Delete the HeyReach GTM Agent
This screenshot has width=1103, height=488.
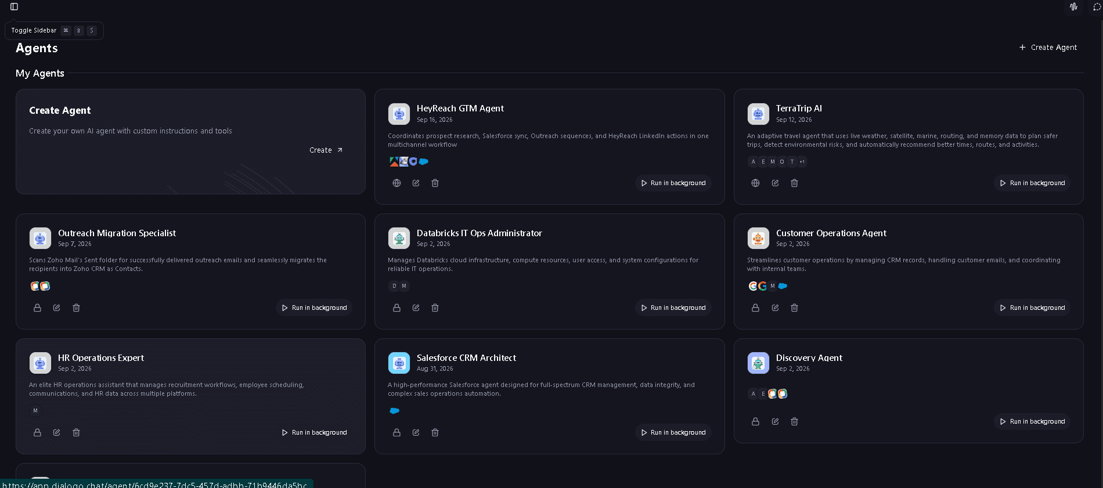pyautogui.click(x=435, y=183)
